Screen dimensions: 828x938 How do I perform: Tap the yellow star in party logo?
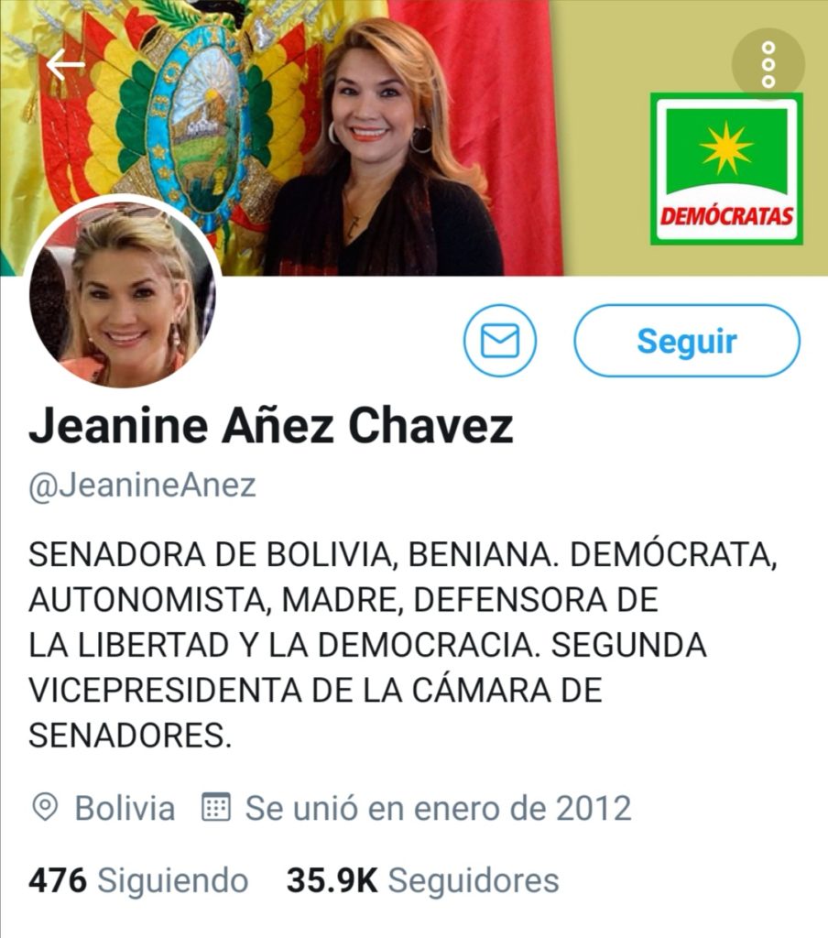pyautogui.click(x=726, y=147)
